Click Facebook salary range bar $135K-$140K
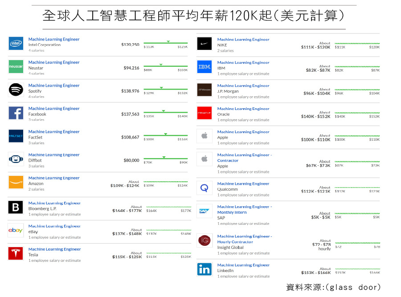The height and width of the screenshot is (297, 401). pyautogui.click(x=165, y=114)
